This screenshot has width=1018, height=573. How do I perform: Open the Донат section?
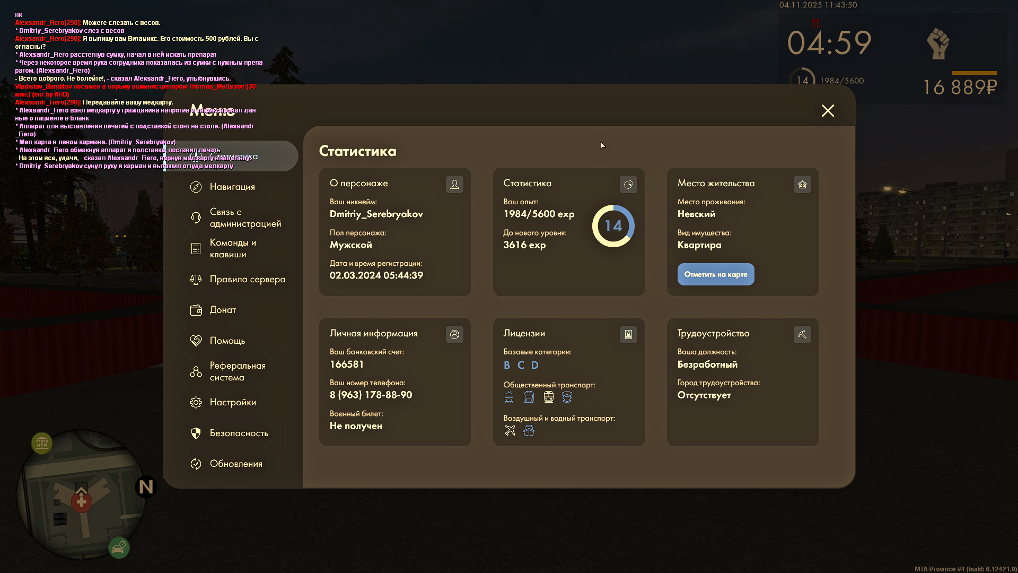(222, 310)
